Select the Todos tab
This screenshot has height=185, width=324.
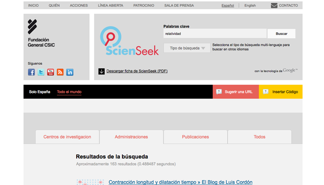click(x=260, y=137)
